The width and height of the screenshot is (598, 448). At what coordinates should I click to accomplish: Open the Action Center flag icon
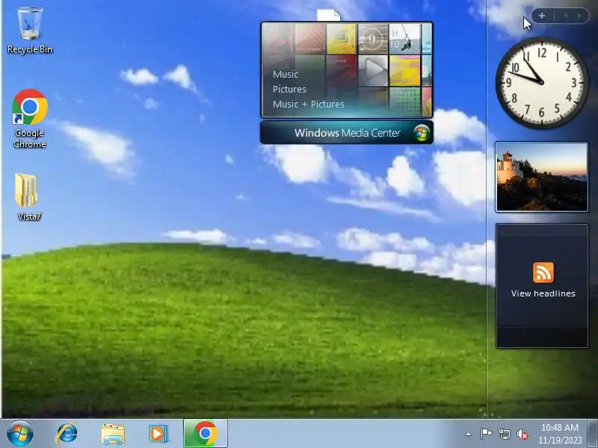pyautogui.click(x=486, y=434)
